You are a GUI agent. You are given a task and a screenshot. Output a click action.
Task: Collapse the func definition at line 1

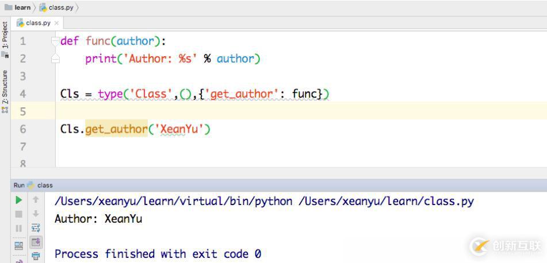(55, 41)
